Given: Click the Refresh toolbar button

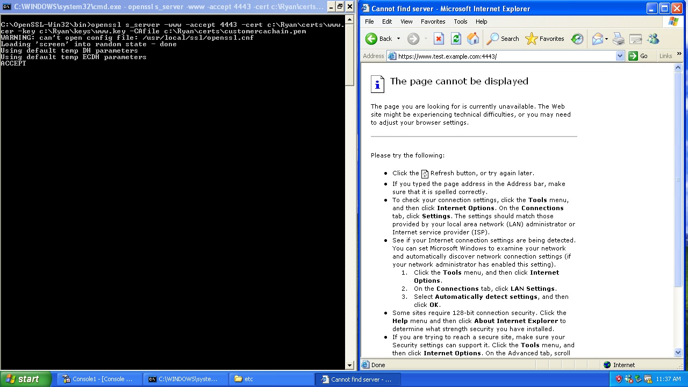Looking at the screenshot, I should tap(456, 39).
